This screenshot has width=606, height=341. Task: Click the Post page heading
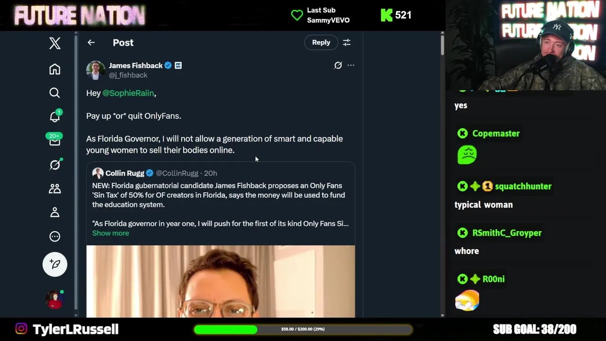123,43
